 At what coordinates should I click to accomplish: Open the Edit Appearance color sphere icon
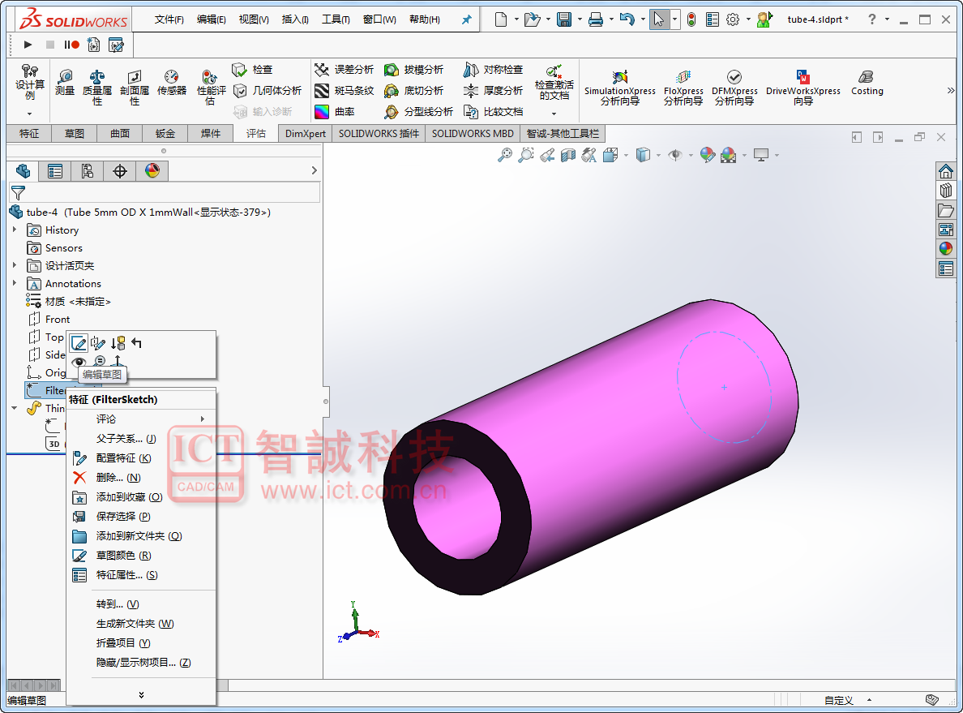click(707, 155)
